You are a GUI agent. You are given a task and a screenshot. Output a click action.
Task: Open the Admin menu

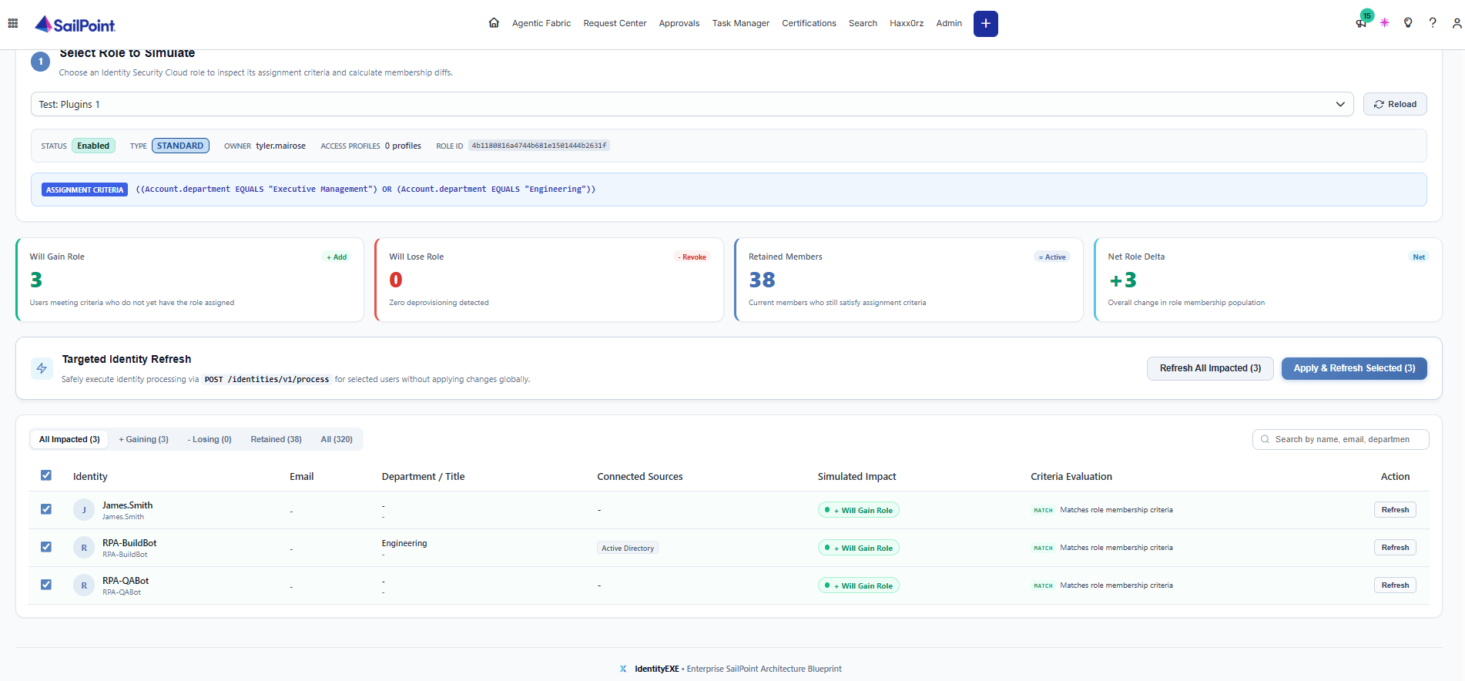tap(949, 23)
